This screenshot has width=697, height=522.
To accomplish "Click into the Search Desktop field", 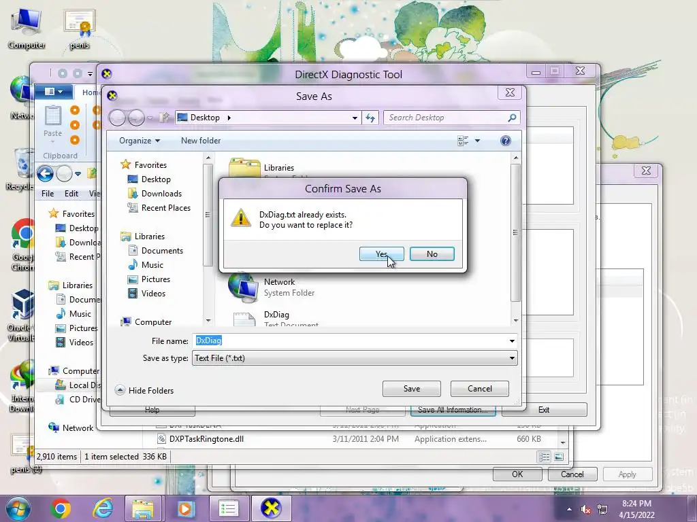I will point(447,118).
